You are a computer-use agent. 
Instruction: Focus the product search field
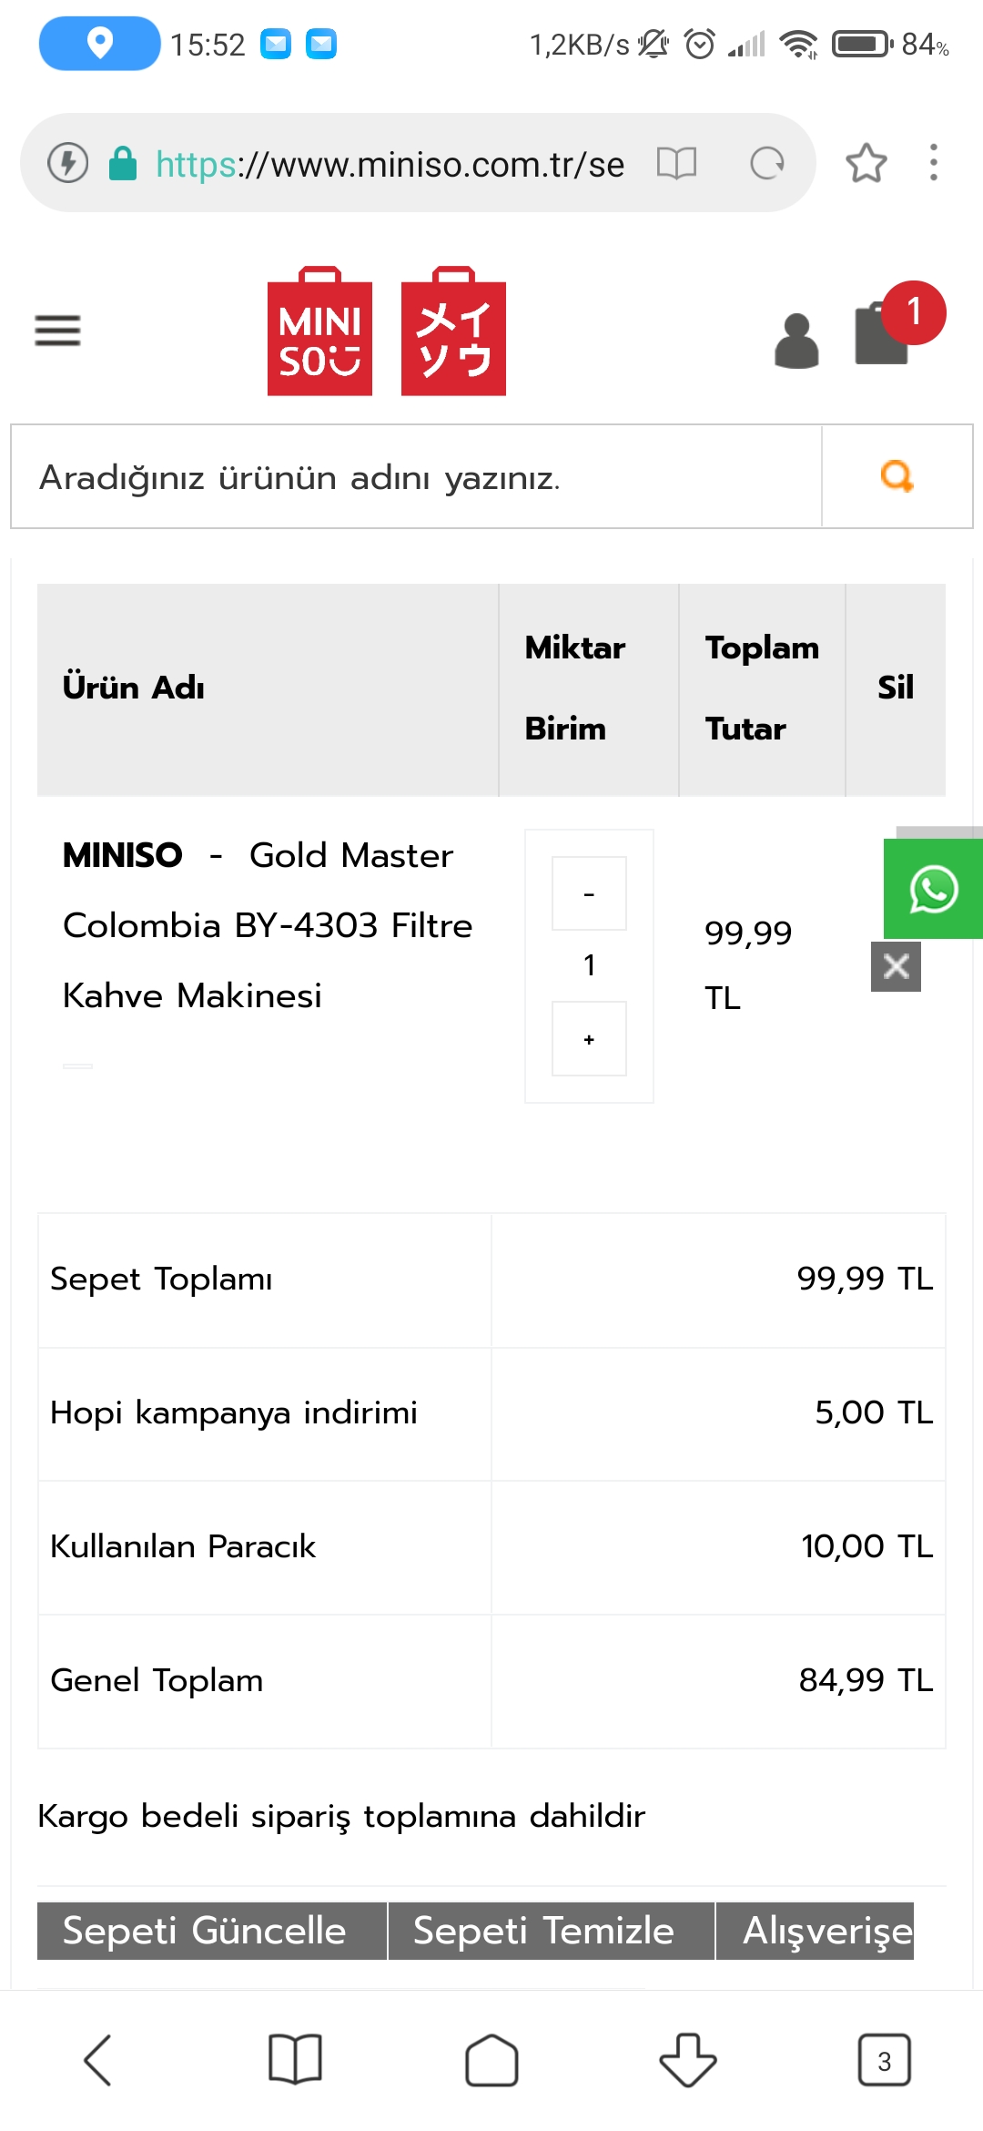click(x=416, y=476)
